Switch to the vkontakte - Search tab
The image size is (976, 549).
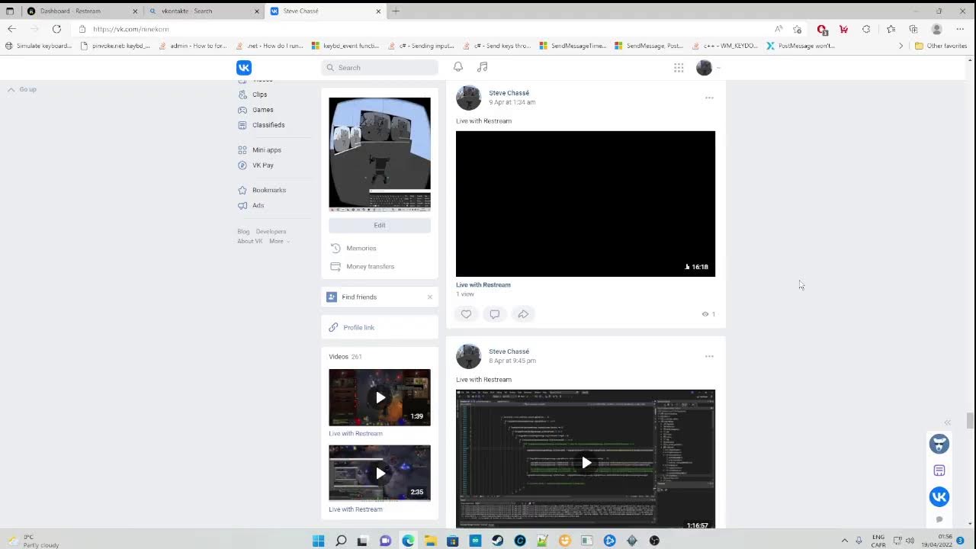[204, 11]
